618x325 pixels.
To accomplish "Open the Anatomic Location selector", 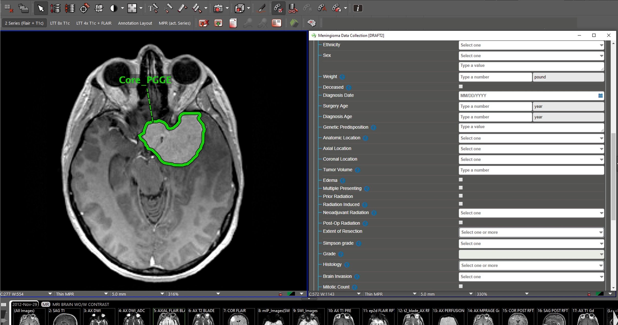I will [531, 138].
